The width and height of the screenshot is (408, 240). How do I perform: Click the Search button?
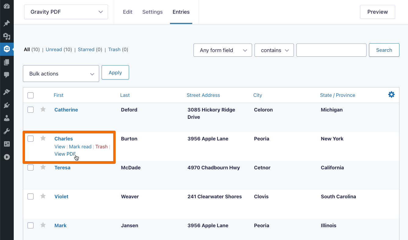[384, 50]
